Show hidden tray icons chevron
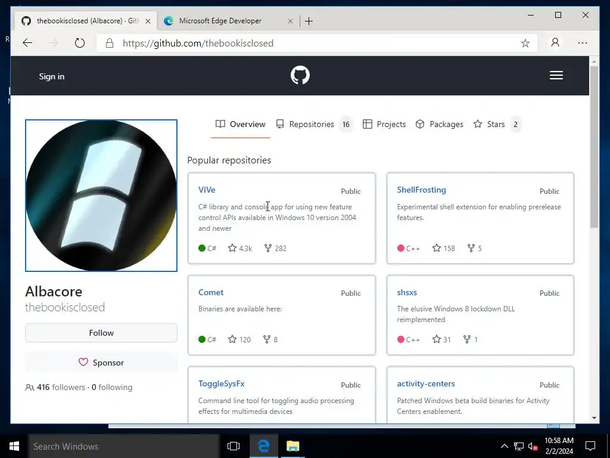610x458 pixels. click(504, 446)
